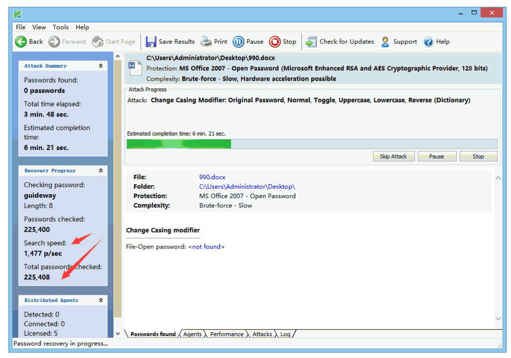
Task: Collapse the Attack Summary panel
Action: pyautogui.click(x=101, y=66)
